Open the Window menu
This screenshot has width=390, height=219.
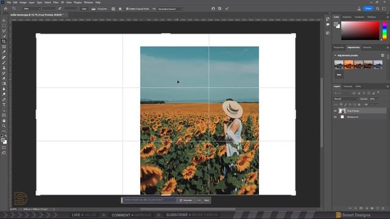pyautogui.click(x=88, y=2)
